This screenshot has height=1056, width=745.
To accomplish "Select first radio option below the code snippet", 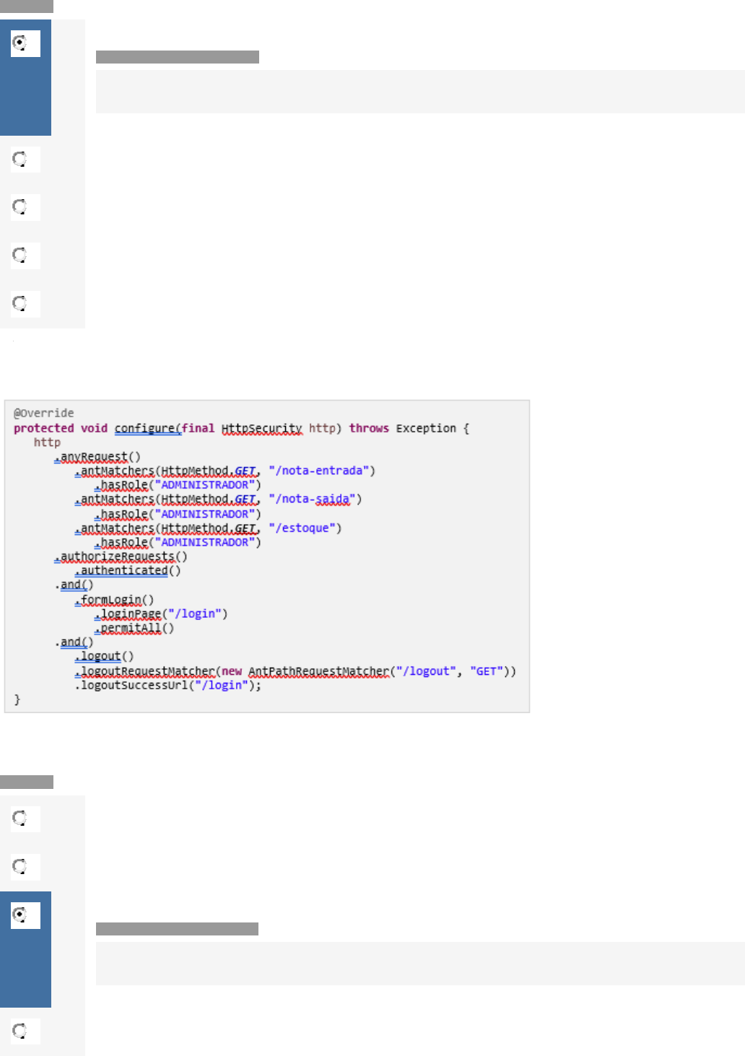I will click(x=20, y=819).
